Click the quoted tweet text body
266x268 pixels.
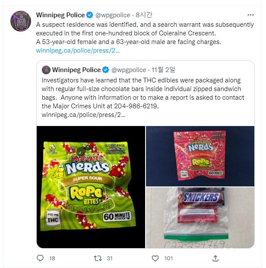[x=143, y=98]
